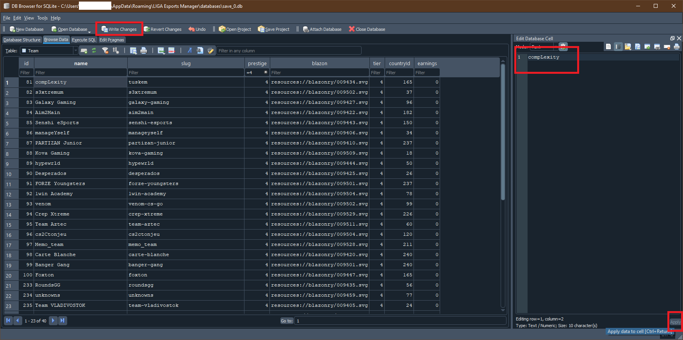
Task: Click Save Project in the toolbar
Action: [x=273, y=29]
